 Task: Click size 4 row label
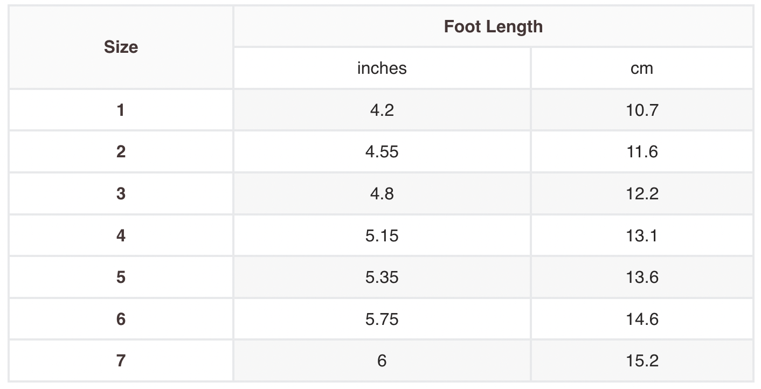coord(121,235)
